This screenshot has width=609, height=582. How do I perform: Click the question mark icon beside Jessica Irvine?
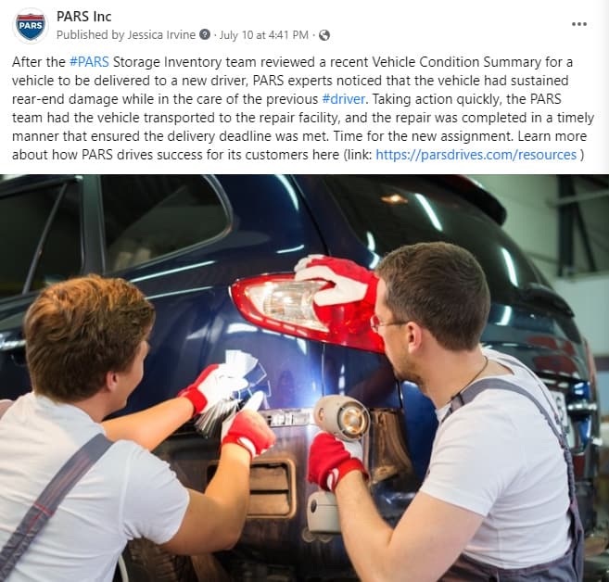point(205,35)
